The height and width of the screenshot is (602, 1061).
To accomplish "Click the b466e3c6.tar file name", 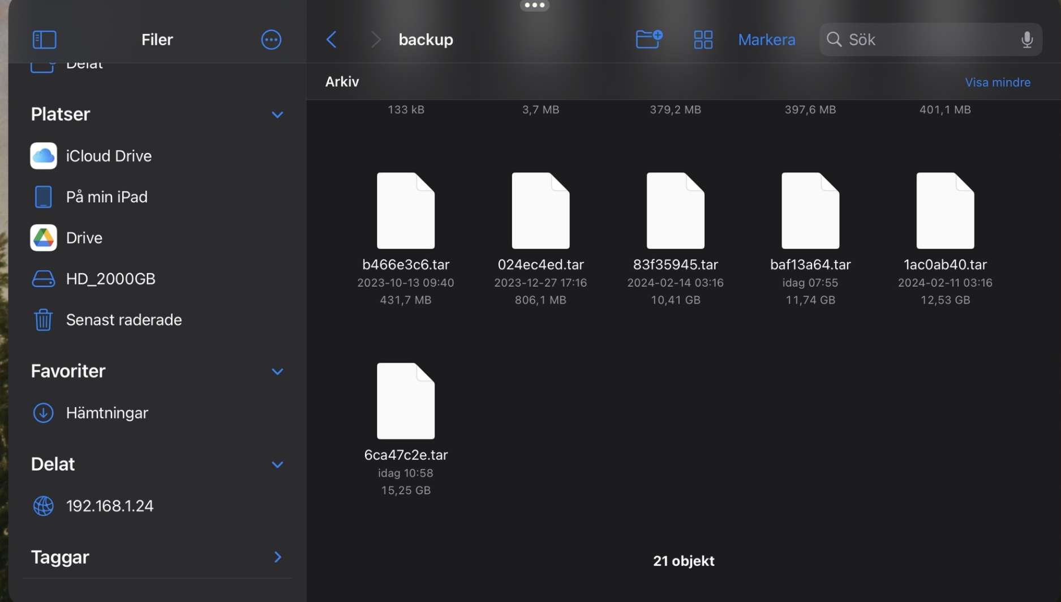I will [x=406, y=265].
